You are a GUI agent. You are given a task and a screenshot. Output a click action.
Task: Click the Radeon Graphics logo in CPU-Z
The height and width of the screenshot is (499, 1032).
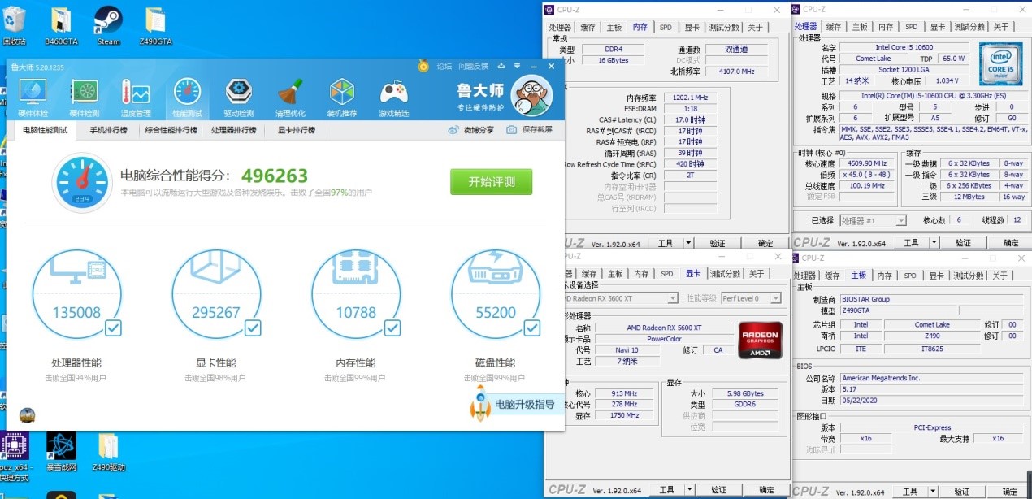tap(760, 341)
